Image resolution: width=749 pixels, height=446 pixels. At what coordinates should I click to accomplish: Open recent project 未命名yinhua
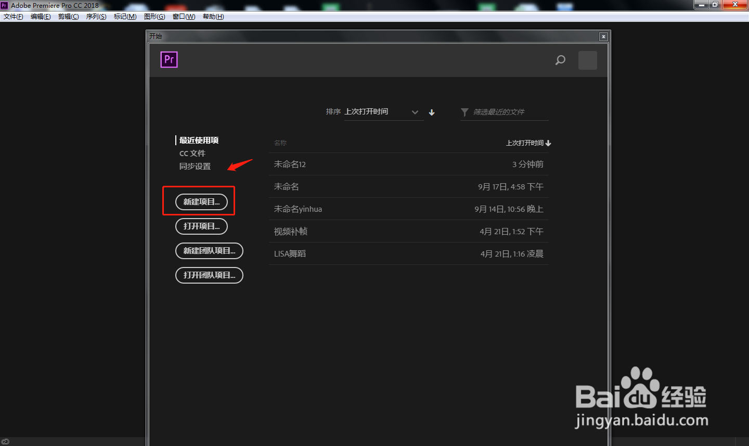click(409, 209)
